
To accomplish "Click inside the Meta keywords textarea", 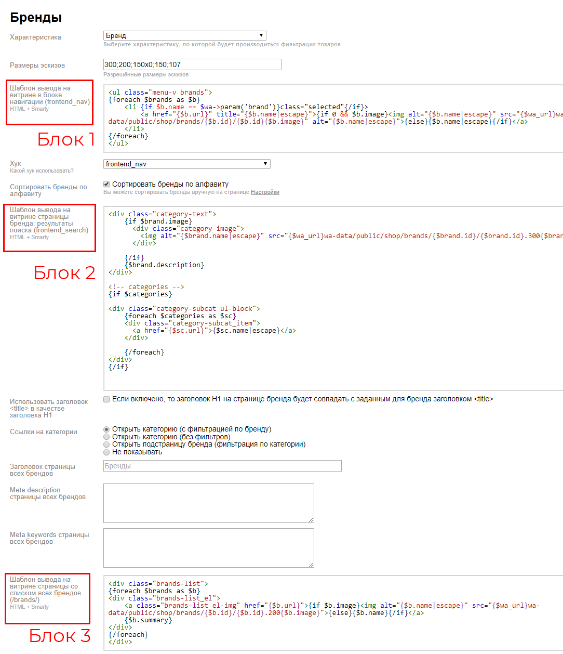I will click(x=208, y=547).
